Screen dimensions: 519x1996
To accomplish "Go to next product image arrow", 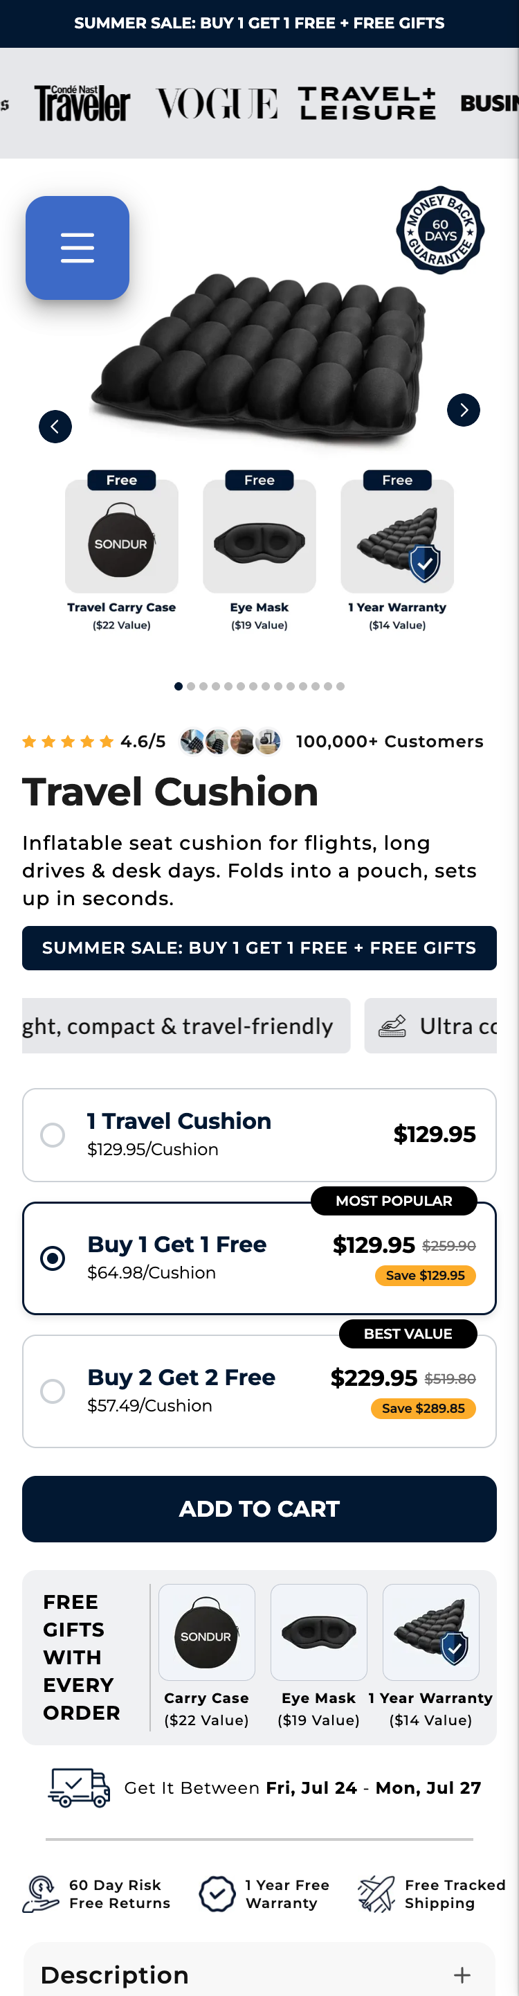I will point(463,410).
